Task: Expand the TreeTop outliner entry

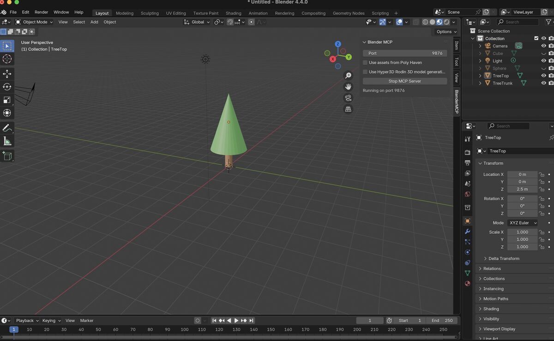Action: coord(480,76)
